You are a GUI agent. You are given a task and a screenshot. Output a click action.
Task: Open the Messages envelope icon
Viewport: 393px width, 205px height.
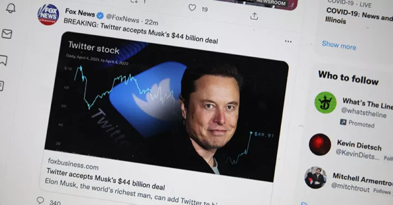(7, 34)
